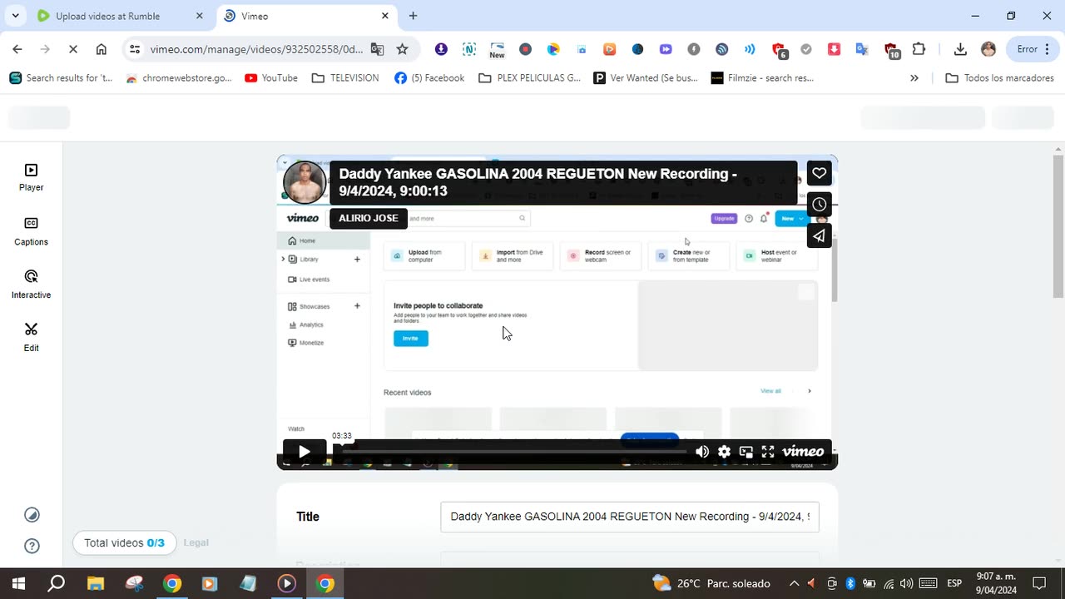Open the Ver Wanted bookmark
Screen dimensions: 1065x599
coord(646,78)
